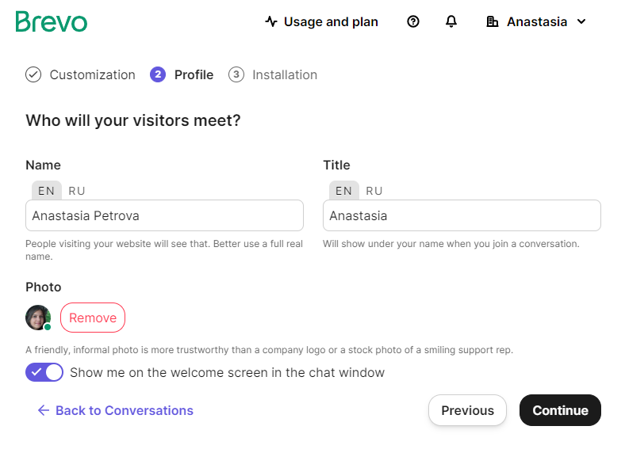625x449 pixels.
Task: Click the Previous button
Action: [467, 410]
